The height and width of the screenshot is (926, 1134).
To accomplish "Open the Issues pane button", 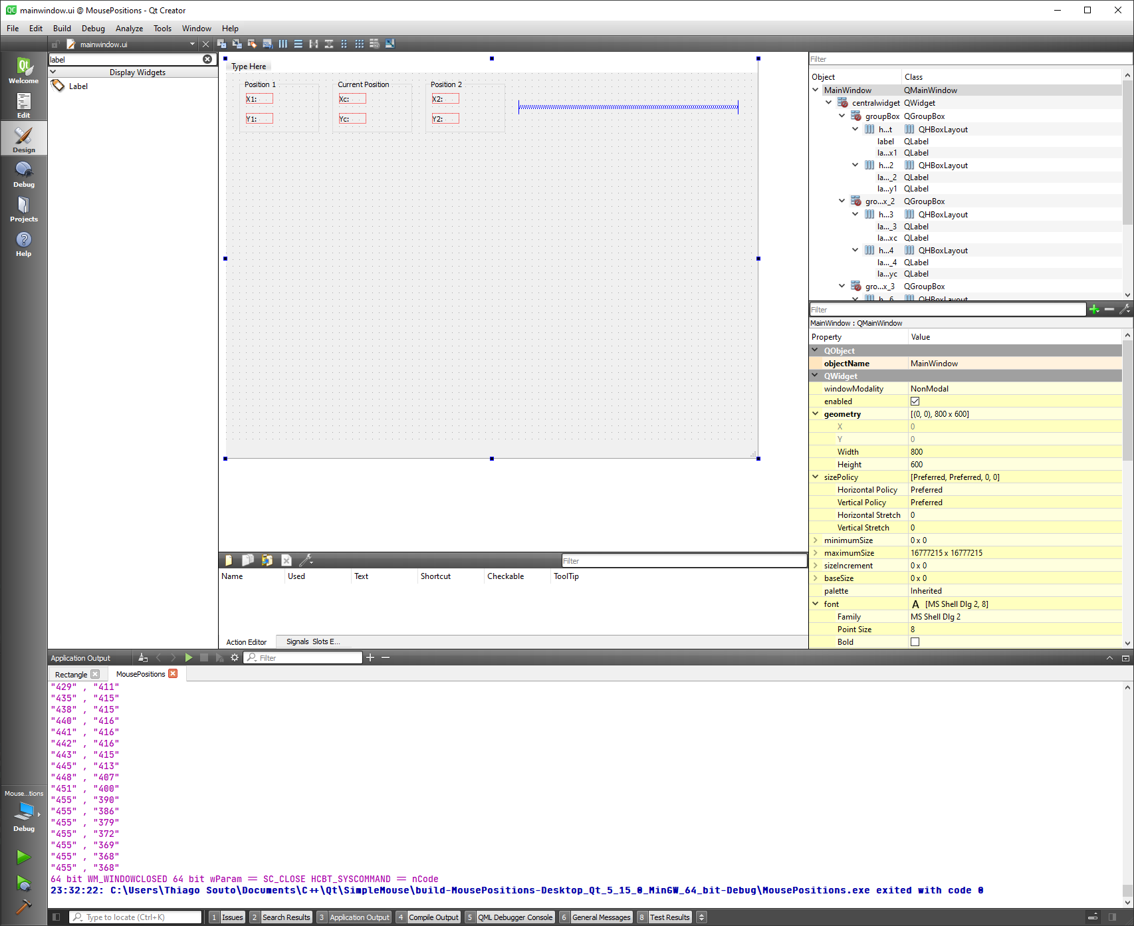I will click(231, 917).
